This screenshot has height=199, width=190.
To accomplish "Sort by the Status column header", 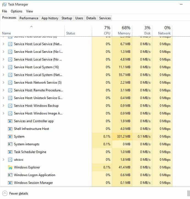I will click(x=78, y=31).
